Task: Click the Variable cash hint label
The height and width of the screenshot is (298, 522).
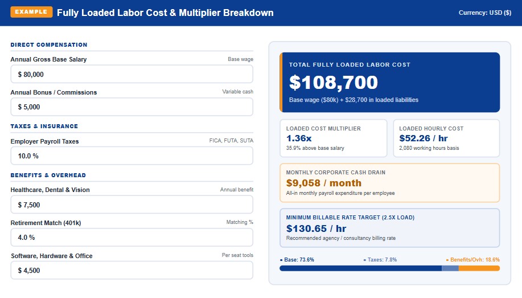Action: pyautogui.click(x=238, y=92)
